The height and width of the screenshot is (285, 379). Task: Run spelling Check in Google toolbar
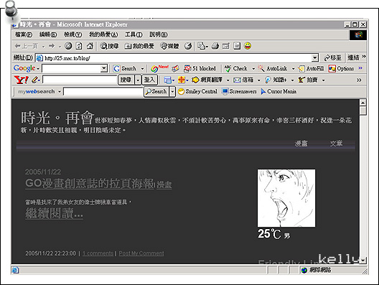tap(236, 68)
